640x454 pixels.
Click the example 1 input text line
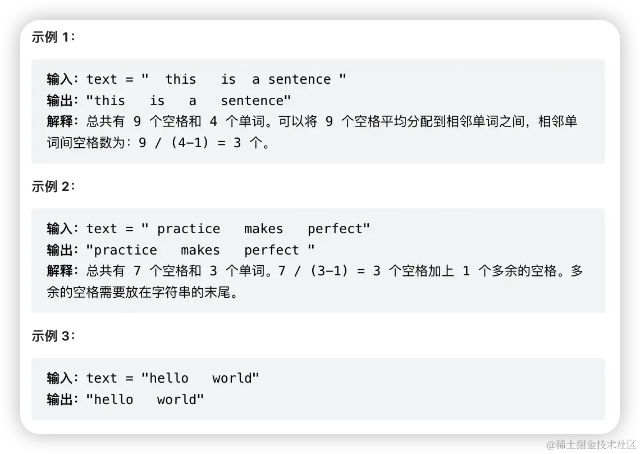coord(196,79)
